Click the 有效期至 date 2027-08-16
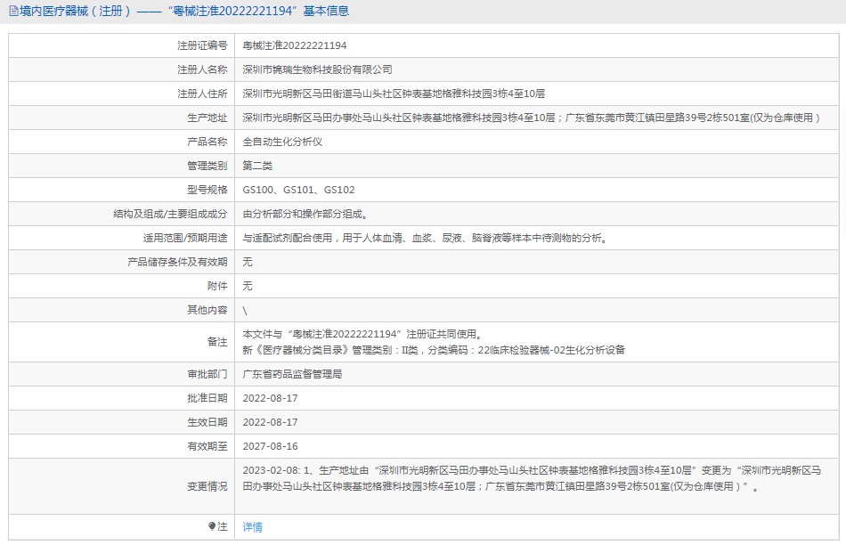This screenshot has height=545, width=846. pos(270,446)
